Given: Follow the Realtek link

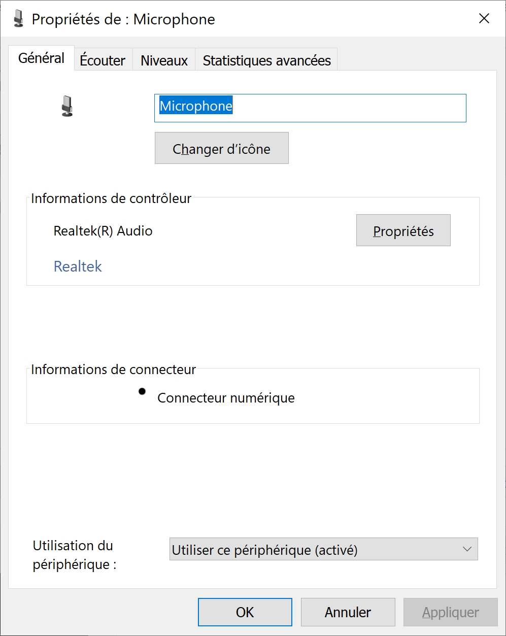Looking at the screenshot, I should 78,266.
